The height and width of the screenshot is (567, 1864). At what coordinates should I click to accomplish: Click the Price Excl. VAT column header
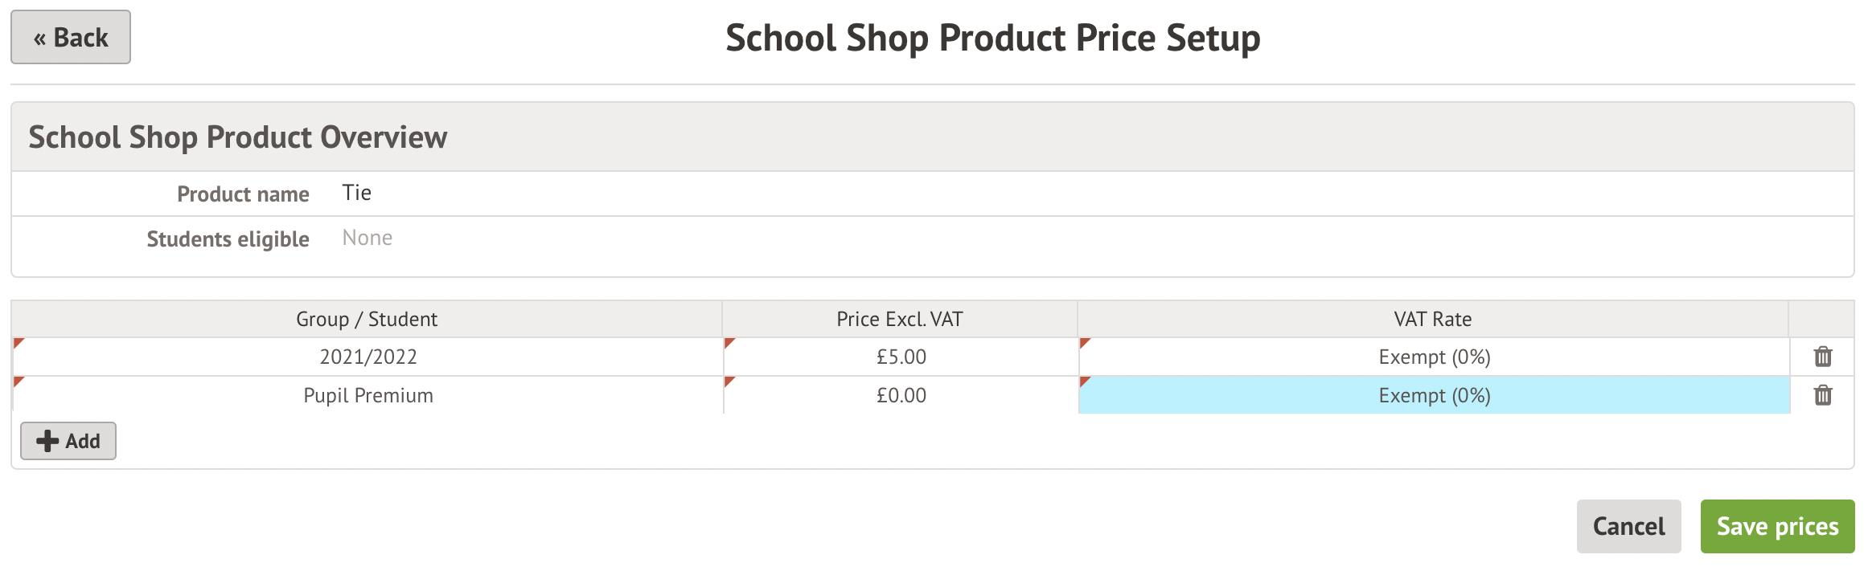click(x=900, y=319)
